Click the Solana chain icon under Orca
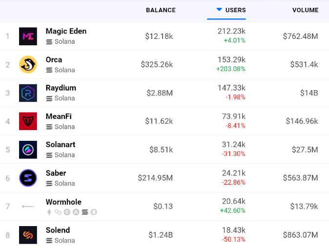Image resolution: width=329 pixels, height=248 pixels. point(49,70)
